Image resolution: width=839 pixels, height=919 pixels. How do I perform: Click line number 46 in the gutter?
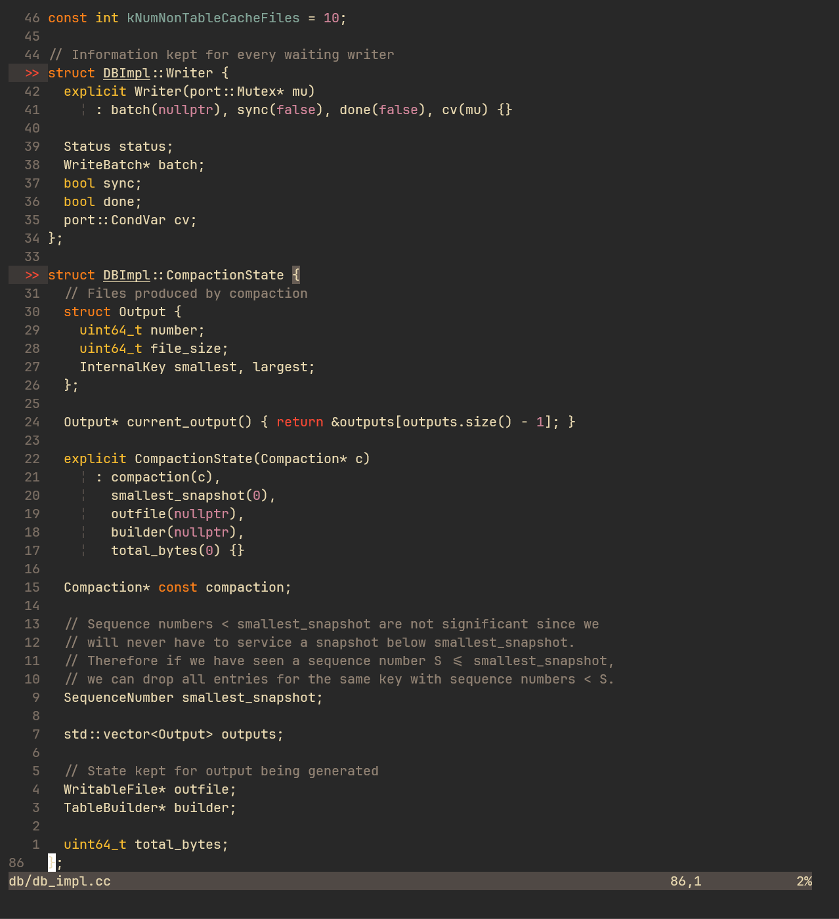point(31,18)
